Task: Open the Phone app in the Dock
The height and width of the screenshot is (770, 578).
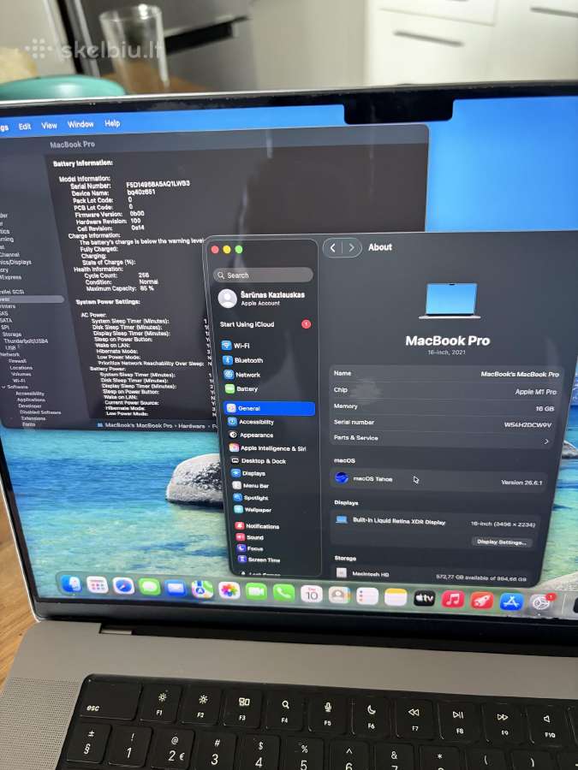Action: tap(283, 593)
